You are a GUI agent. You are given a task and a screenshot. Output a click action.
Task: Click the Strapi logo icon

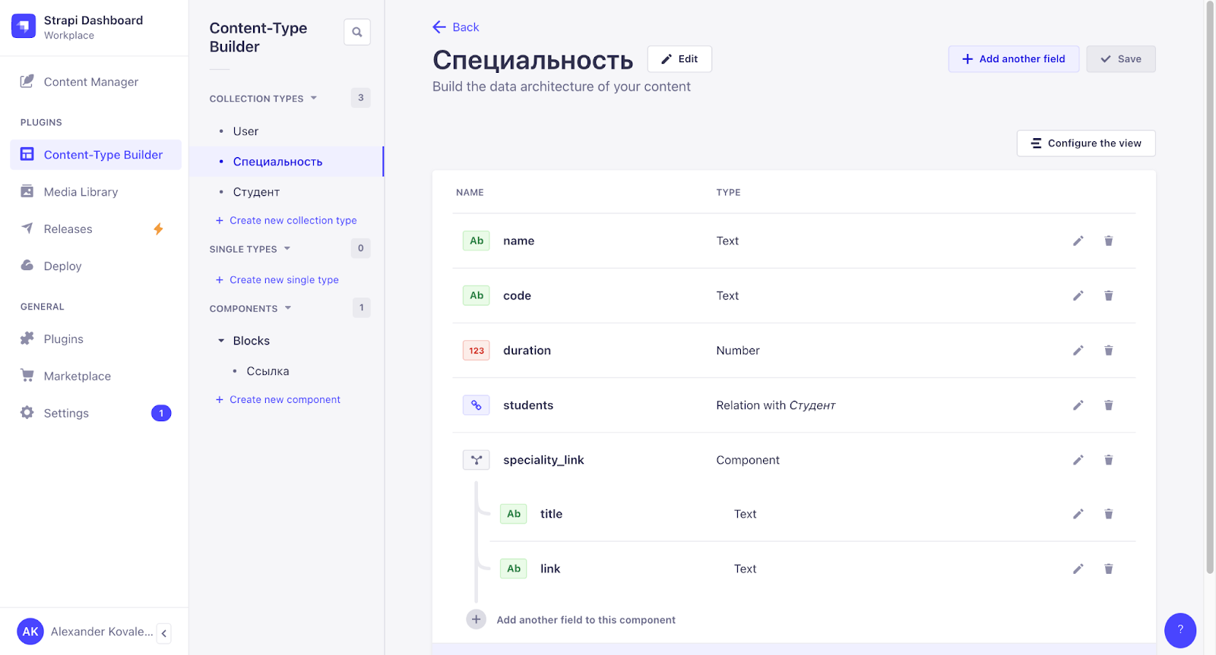(24, 26)
